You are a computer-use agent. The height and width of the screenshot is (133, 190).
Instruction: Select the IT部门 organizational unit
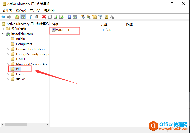coord(20,59)
